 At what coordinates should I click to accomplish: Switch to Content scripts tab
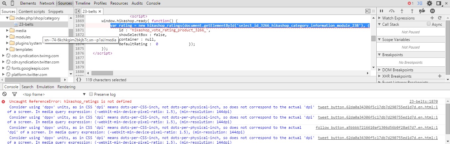point(32,12)
